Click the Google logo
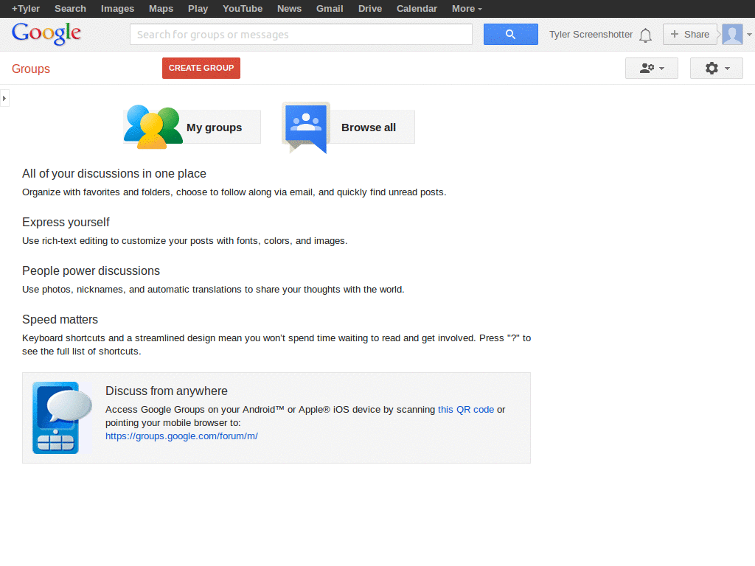755x566 pixels. coord(46,33)
